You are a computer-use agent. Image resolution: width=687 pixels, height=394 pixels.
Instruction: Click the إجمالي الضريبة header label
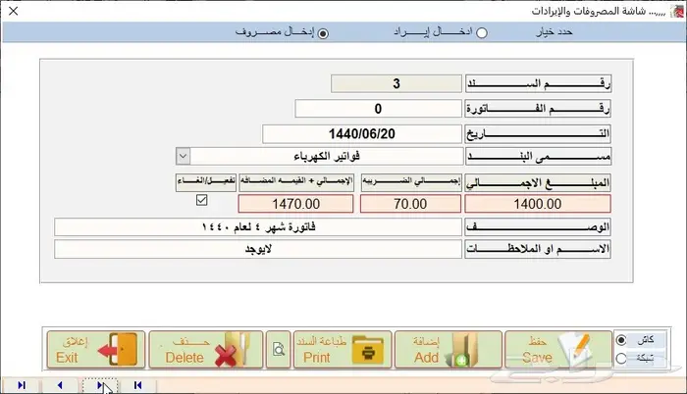[411, 182]
